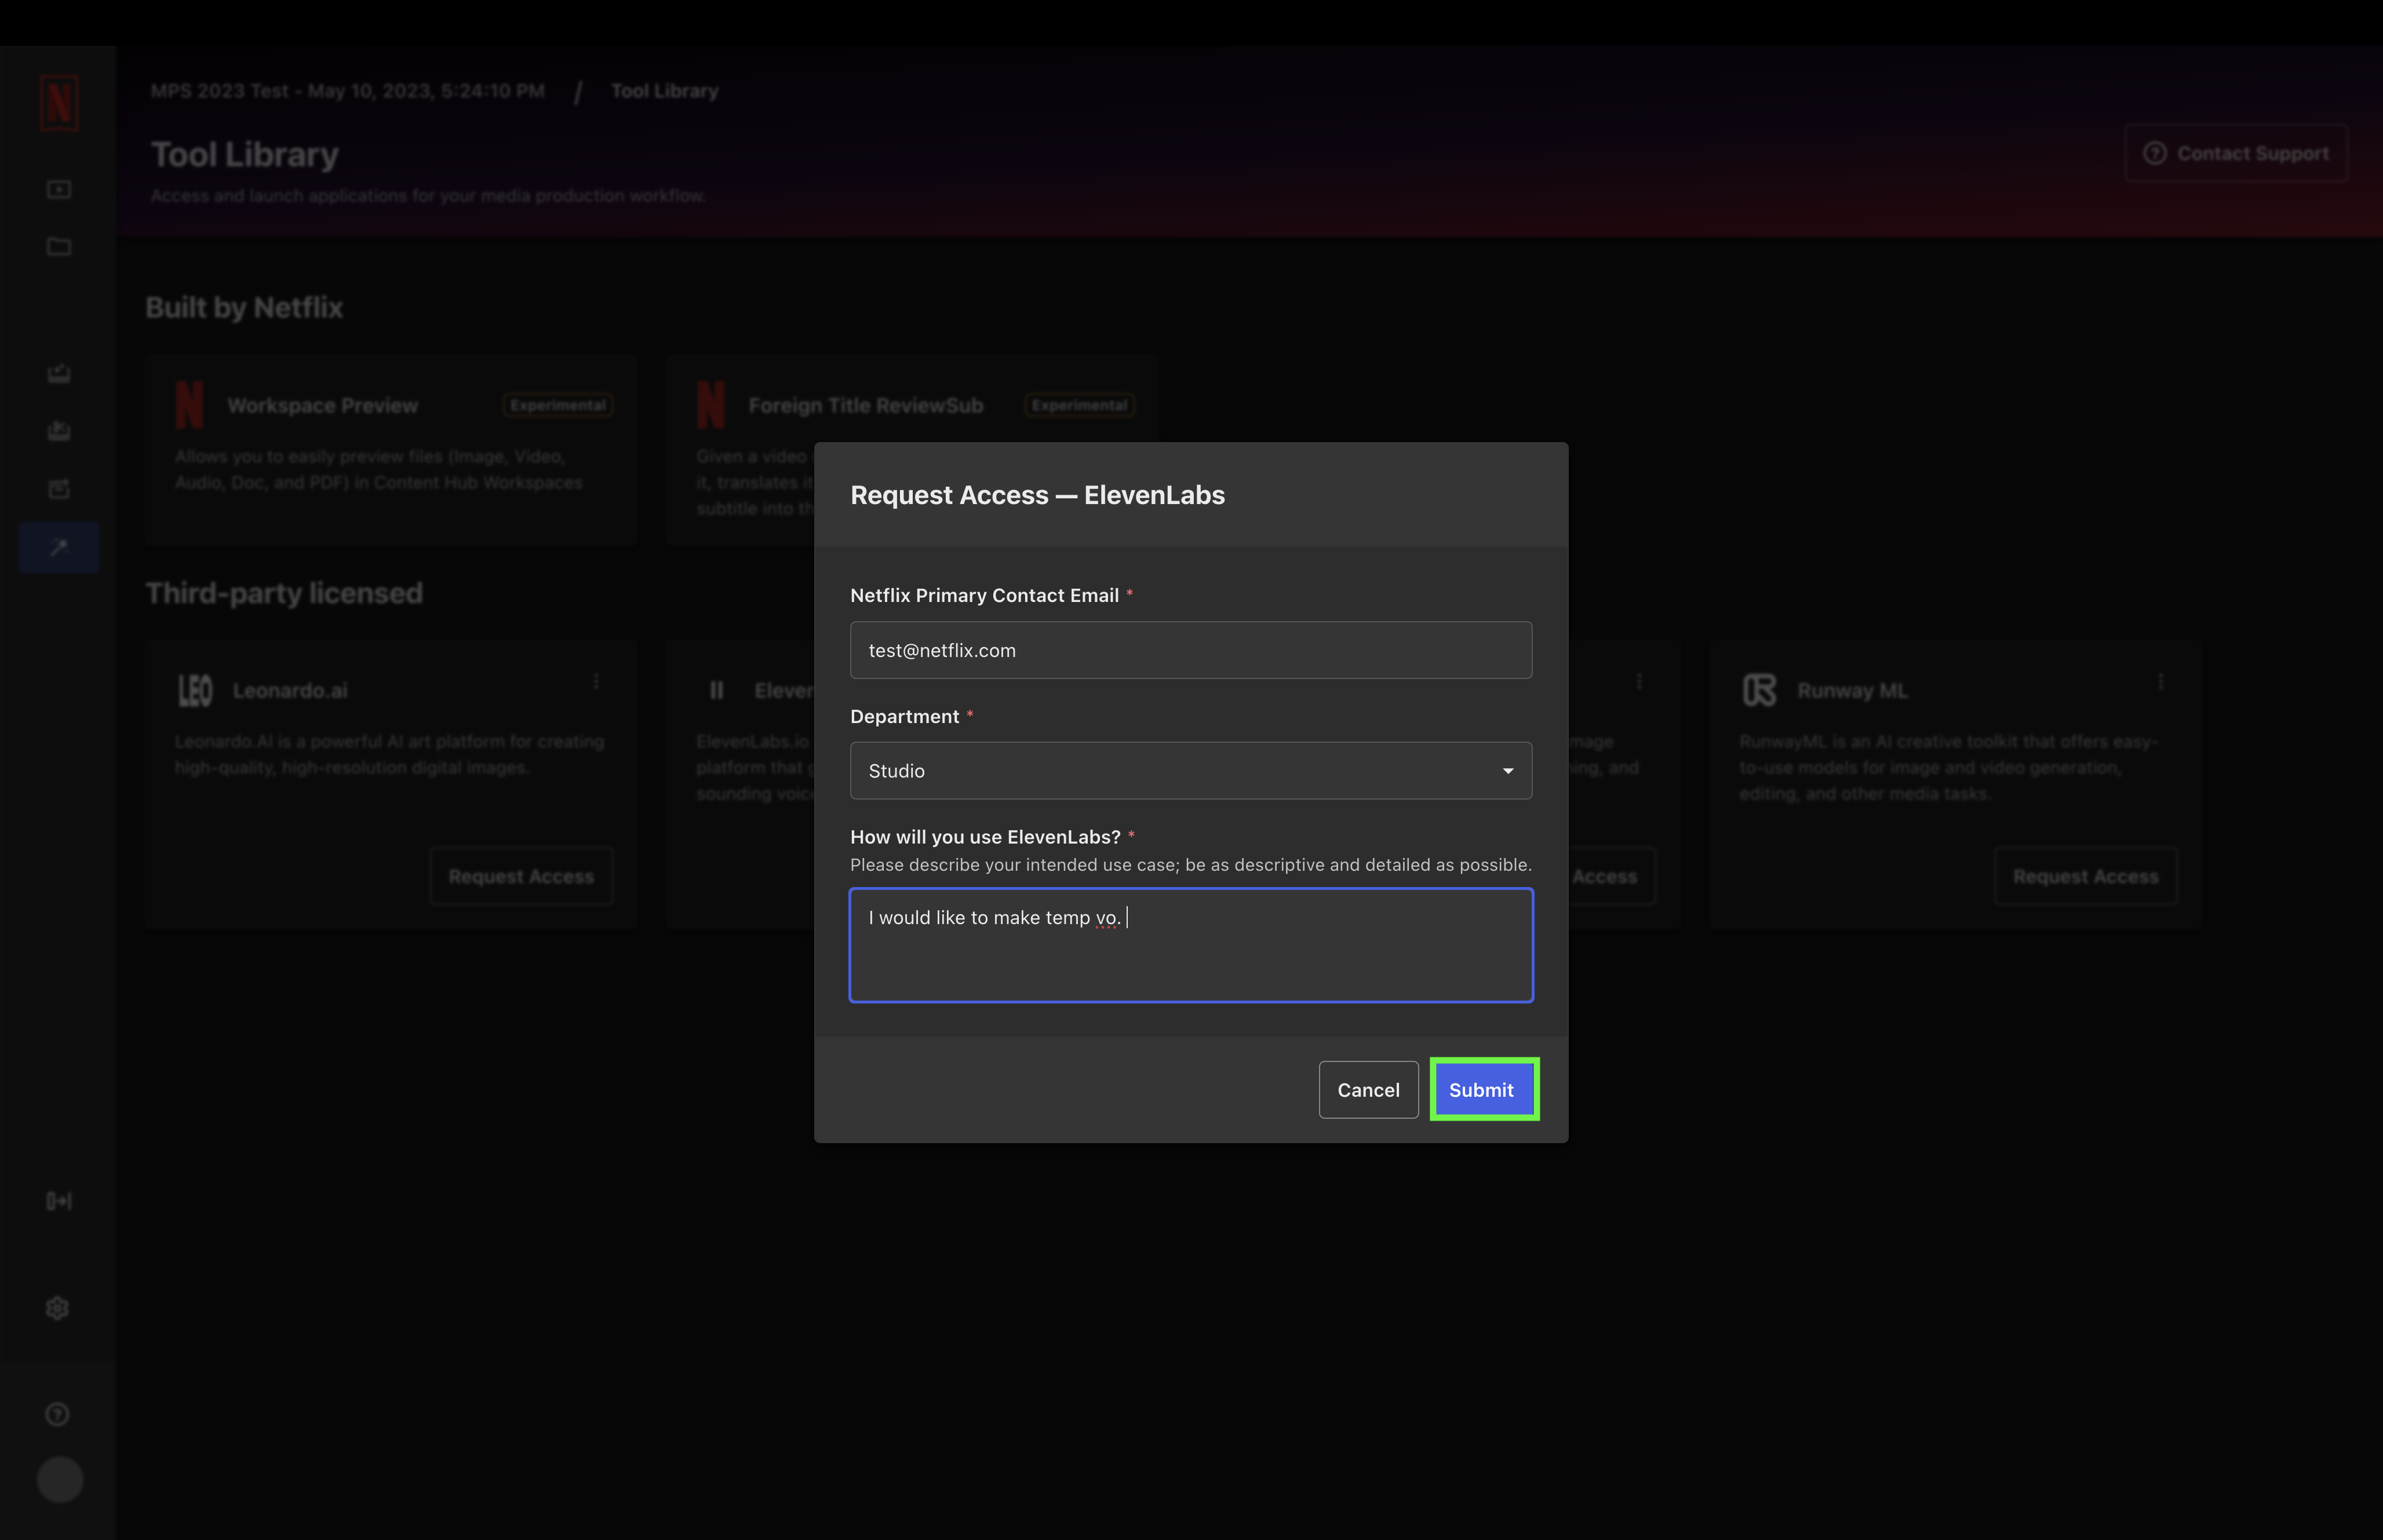Screen dimensions: 2383x1540
Task: Open the Leonardo.ai card options menu
Action: pos(596,681)
